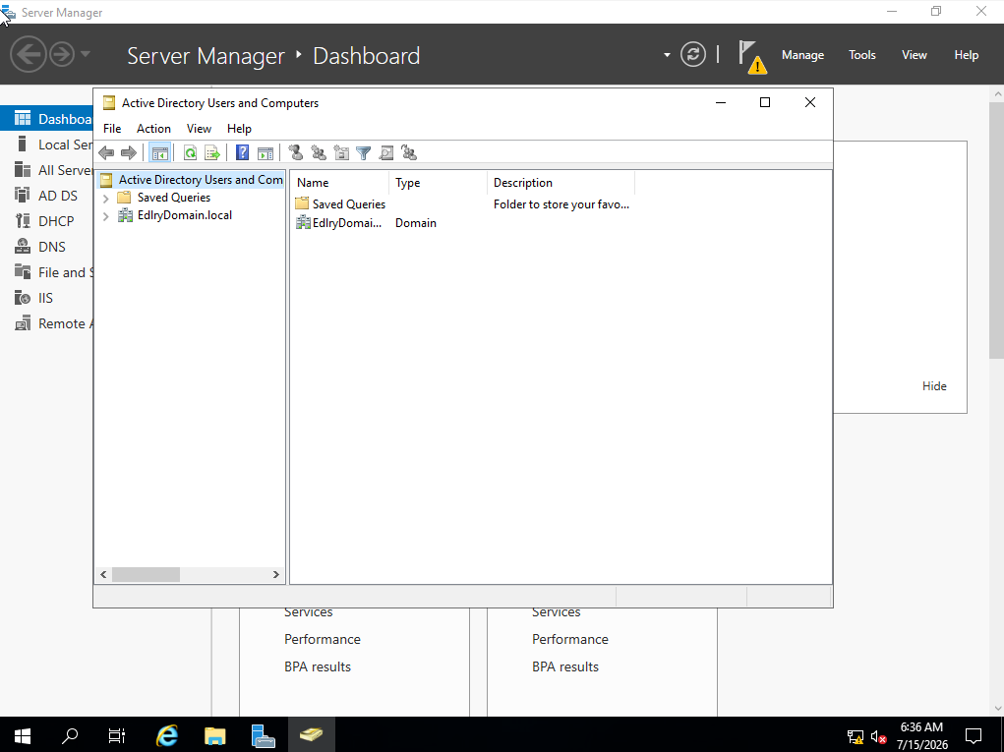Click the Description column header
The image size is (1004, 752).
point(561,183)
